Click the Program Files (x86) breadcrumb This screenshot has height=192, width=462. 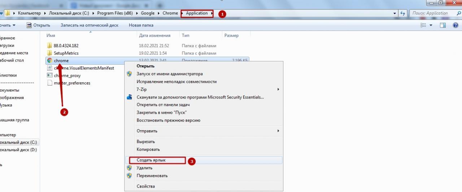pyautogui.click(x=115, y=13)
